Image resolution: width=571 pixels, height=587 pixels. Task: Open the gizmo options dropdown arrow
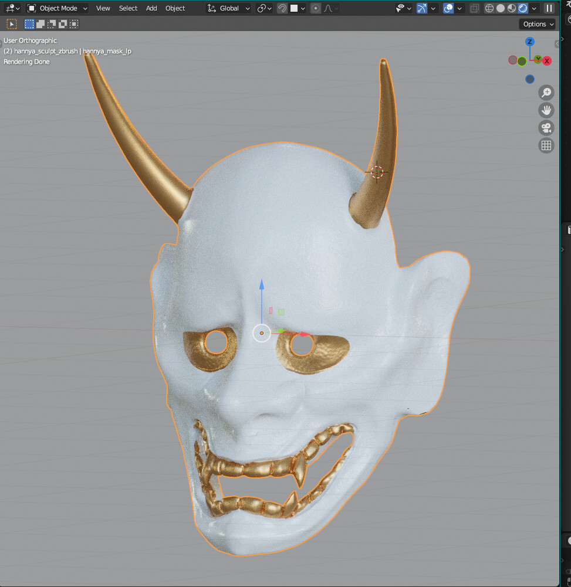433,8
